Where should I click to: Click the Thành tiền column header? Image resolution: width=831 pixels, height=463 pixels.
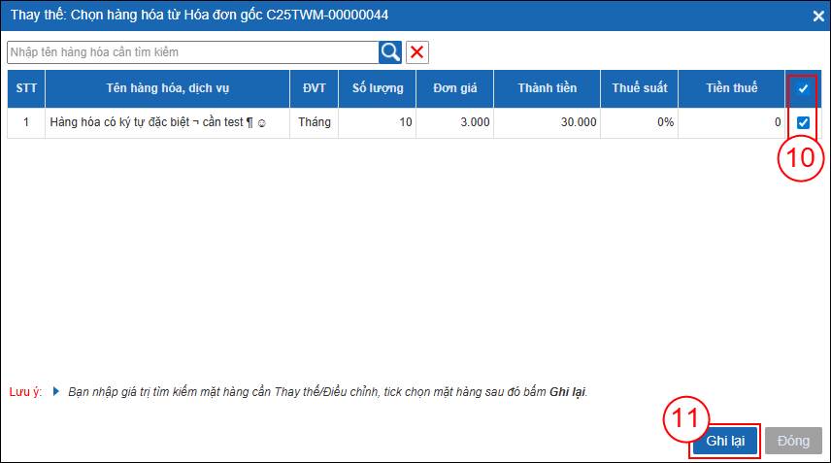pos(547,88)
